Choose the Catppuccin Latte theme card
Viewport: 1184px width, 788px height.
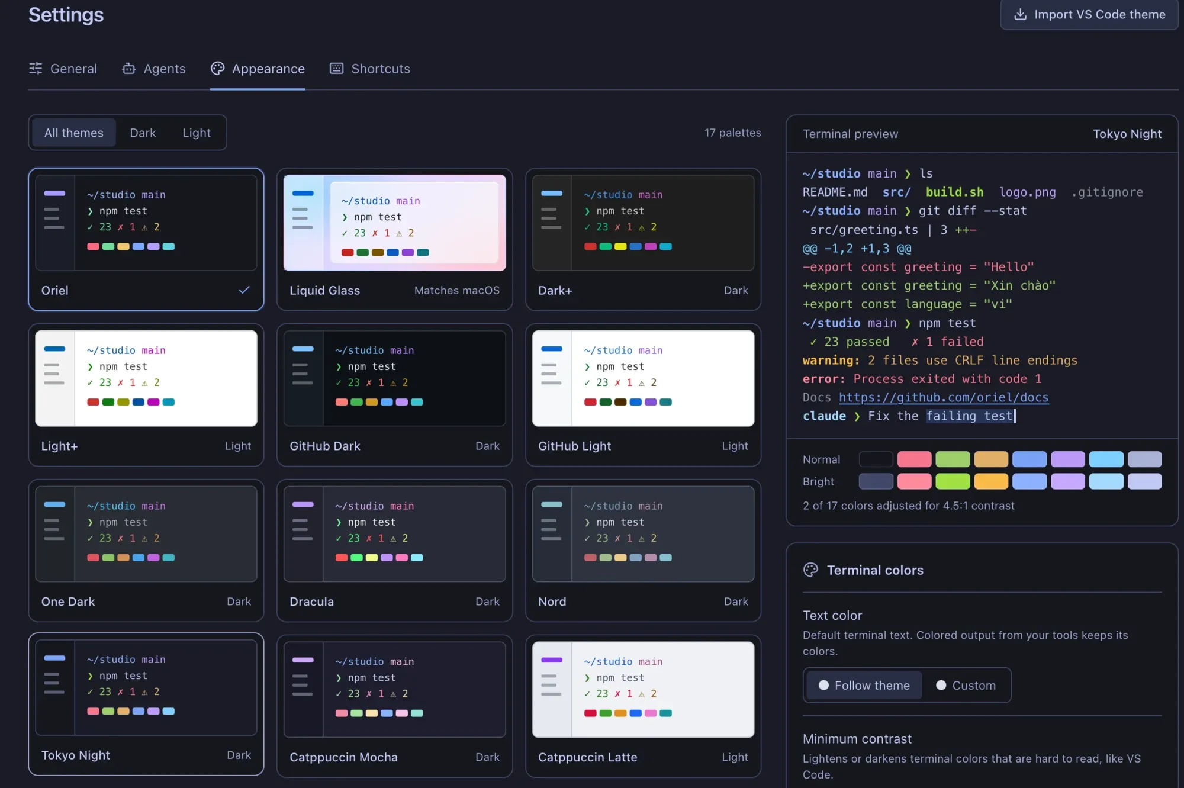coord(643,706)
